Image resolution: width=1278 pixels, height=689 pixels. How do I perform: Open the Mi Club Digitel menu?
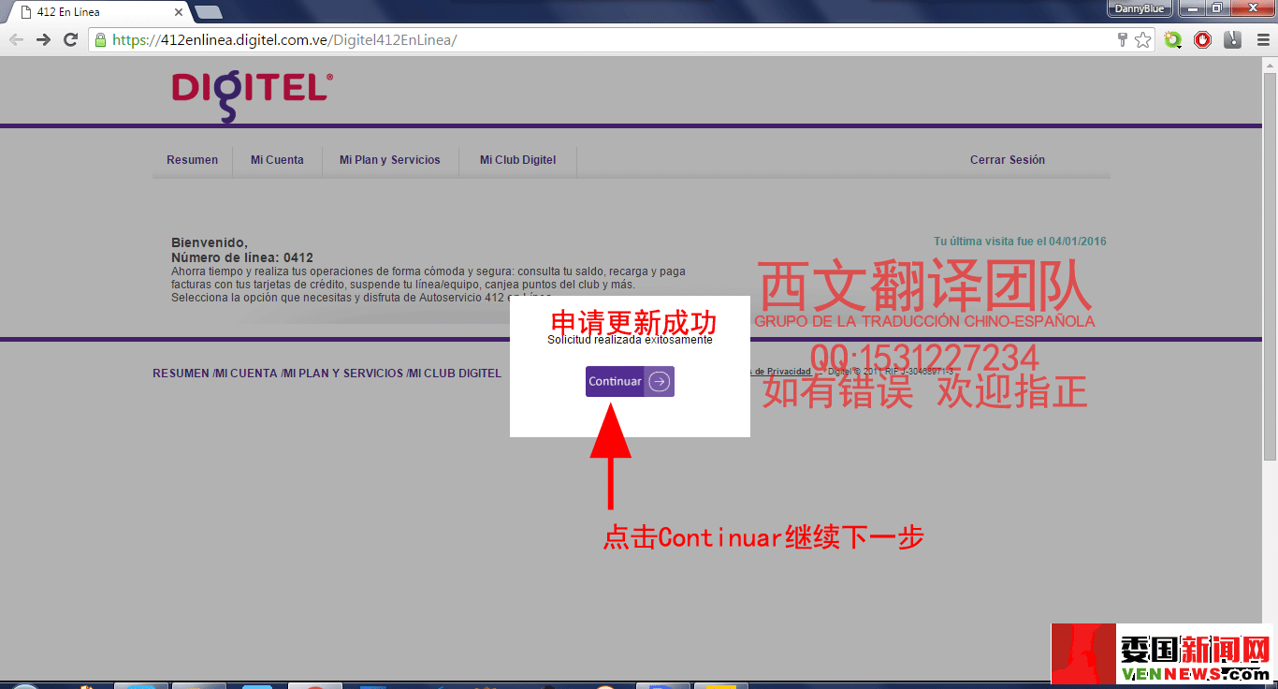coord(518,160)
